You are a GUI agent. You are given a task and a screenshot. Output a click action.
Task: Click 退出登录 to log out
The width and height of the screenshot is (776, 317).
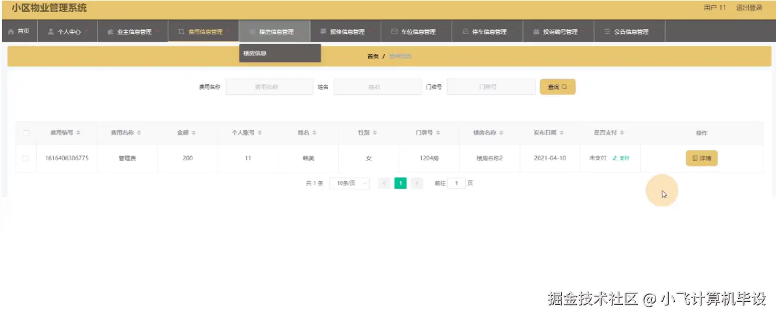[x=749, y=8]
